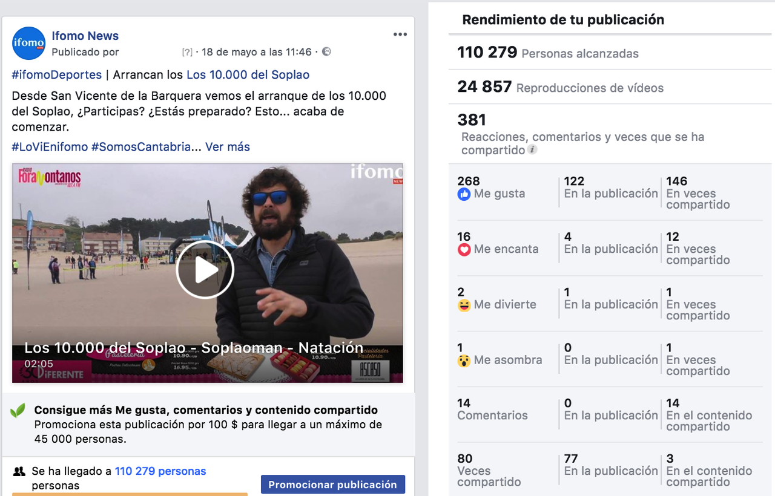Screen dimensions: 775x496
Task: Open the post options three-dot menu
Action: click(x=400, y=34)
